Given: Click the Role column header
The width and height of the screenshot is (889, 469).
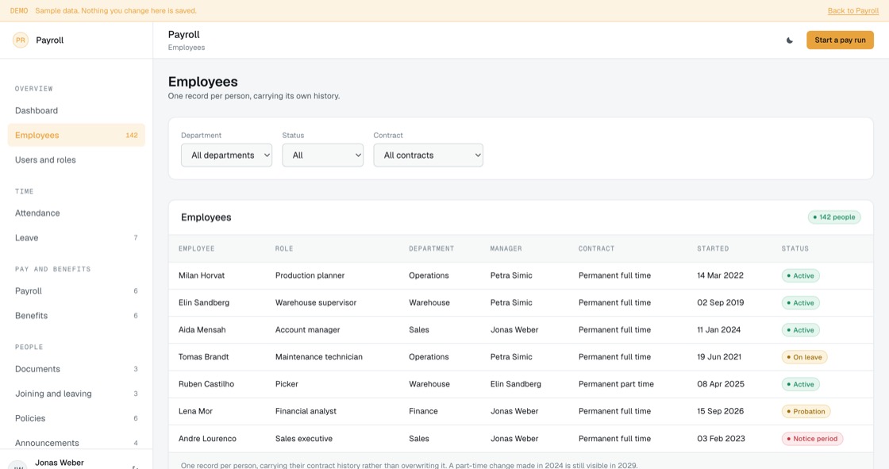Looking at the screenshot, I should coord(284,248).
